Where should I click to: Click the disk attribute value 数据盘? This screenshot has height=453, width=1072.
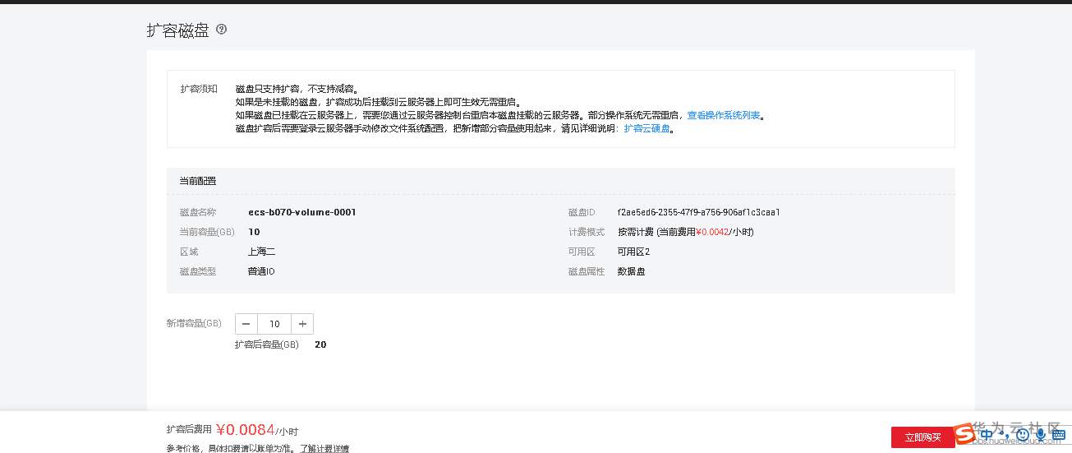[632, 271]
